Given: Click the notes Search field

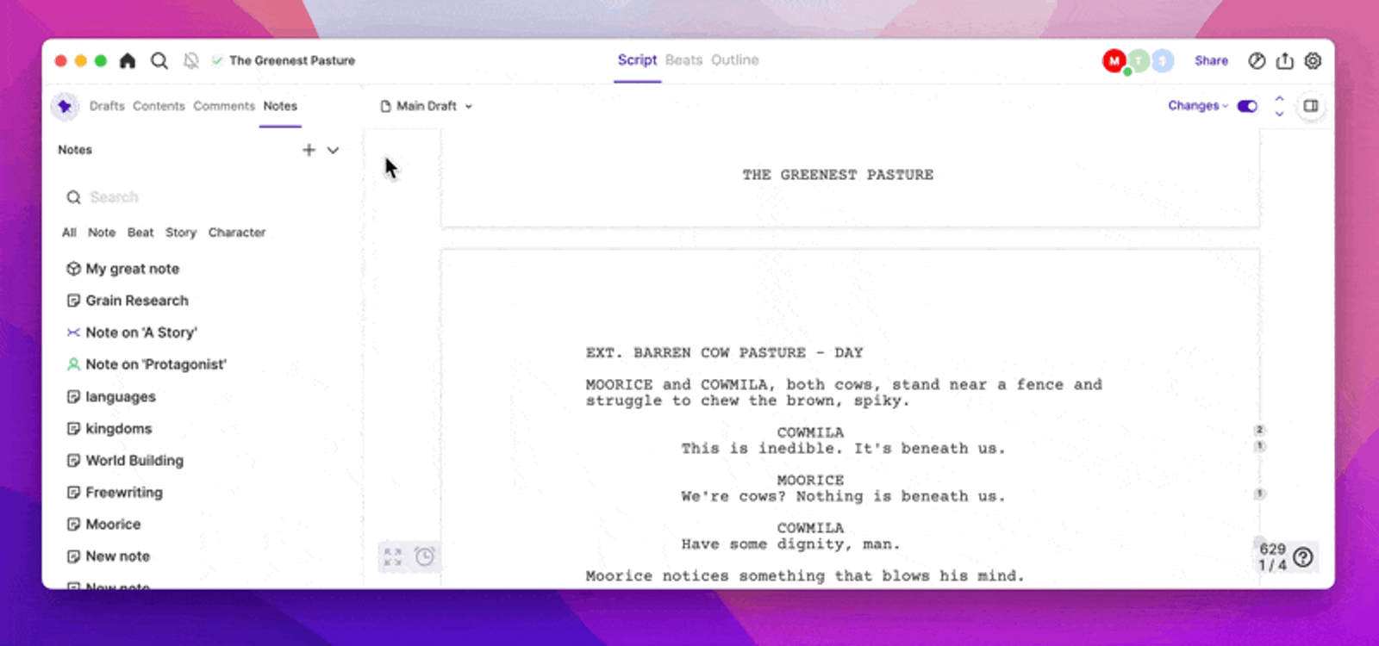Looking at the screenshot, I should click(x=203, y=197).
